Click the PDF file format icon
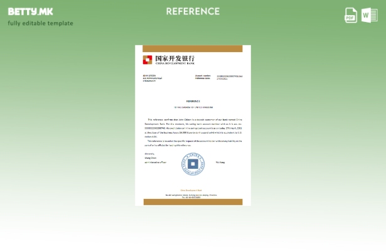This screenshot has height=251, width=386. 351,15
